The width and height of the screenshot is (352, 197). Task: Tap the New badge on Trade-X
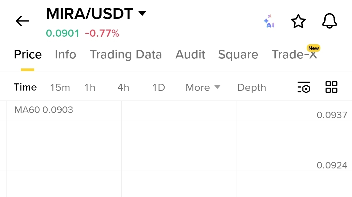[314, 48]
